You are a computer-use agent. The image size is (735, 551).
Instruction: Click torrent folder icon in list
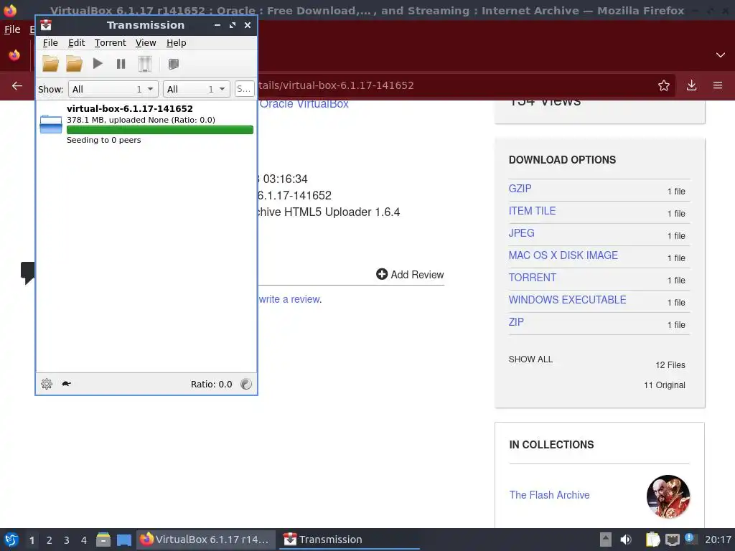(x=51, y=124)
